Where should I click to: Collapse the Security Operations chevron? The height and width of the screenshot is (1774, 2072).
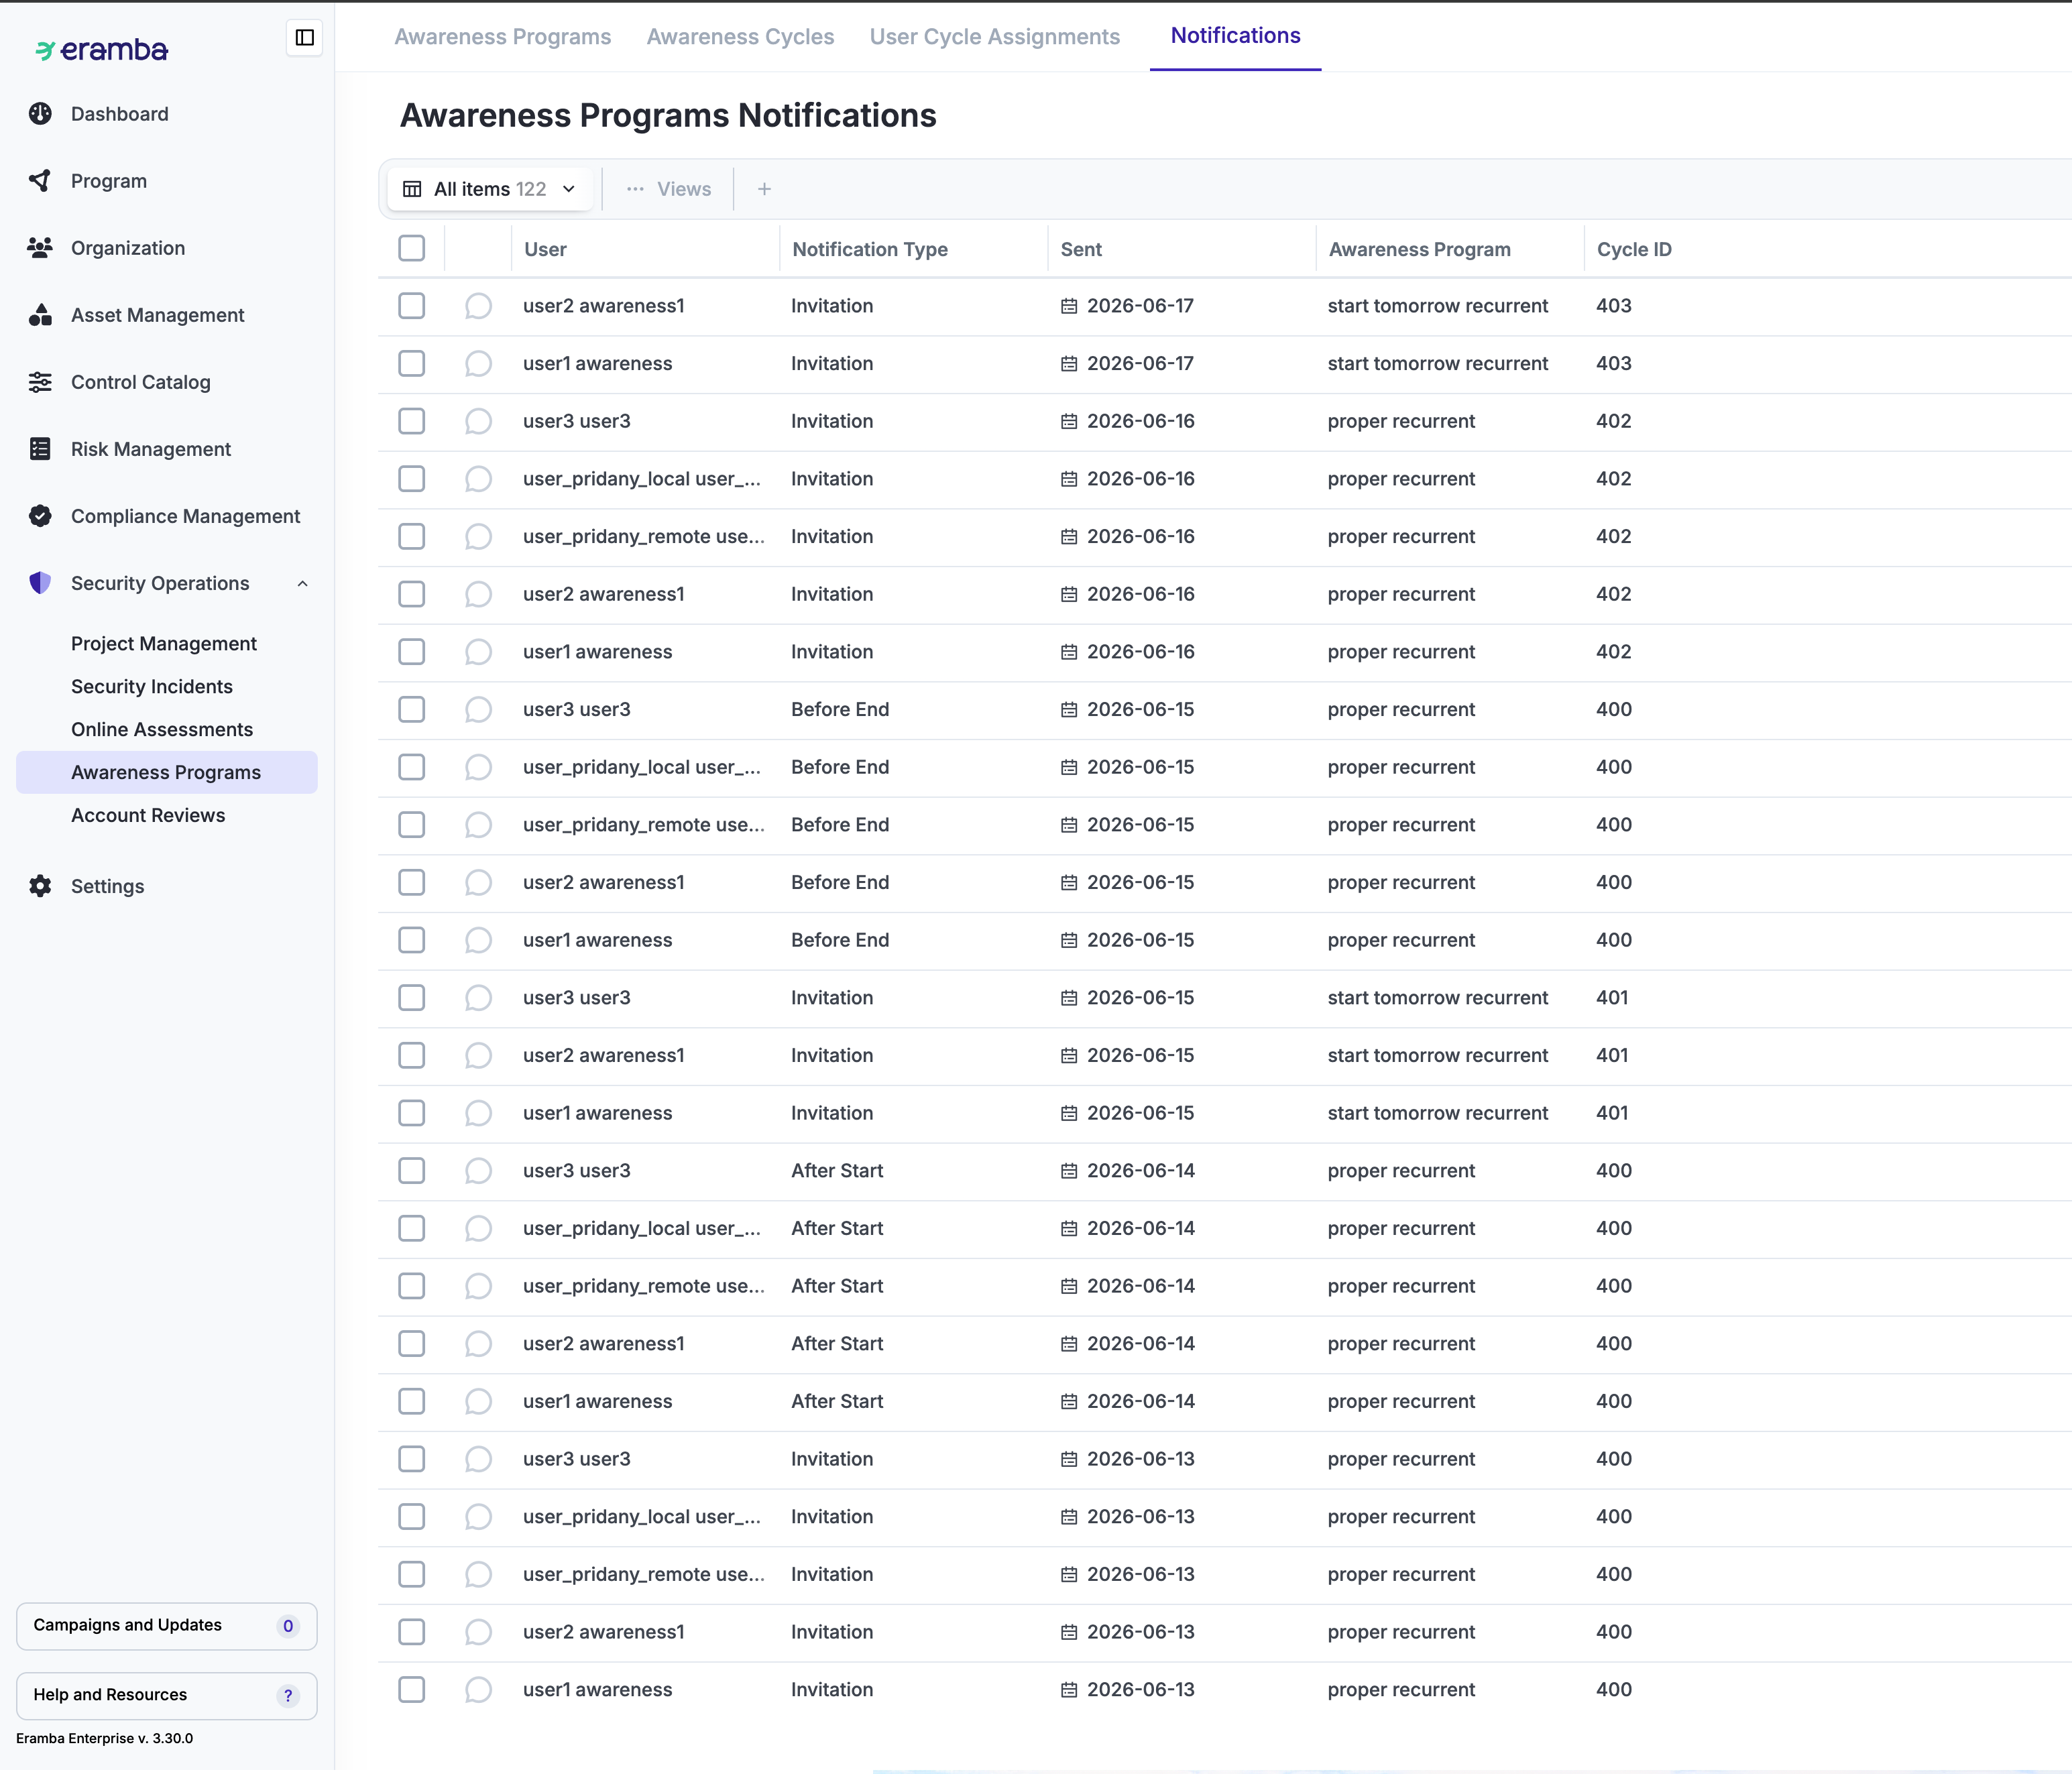[x=302, y=584]
